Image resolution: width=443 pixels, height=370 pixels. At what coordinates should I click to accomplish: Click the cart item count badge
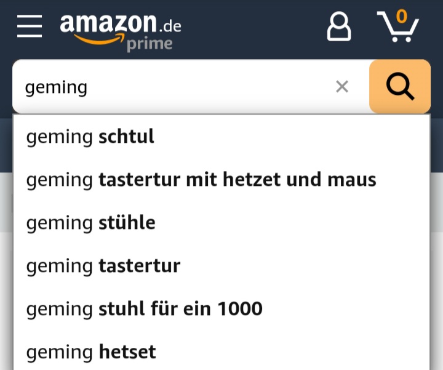pos(402,16)
